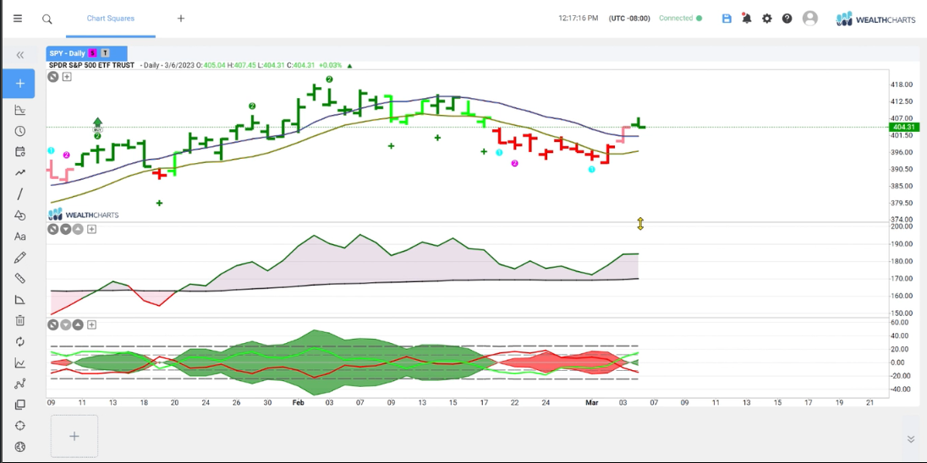Toggle the crosshair target icon
Viewport: 927px width, 463px height.
tap(20, 426)
